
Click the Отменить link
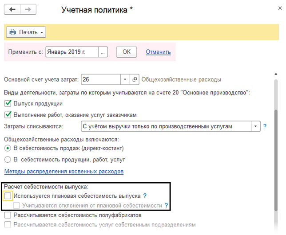pyautogui.click(x=158, y=52)
